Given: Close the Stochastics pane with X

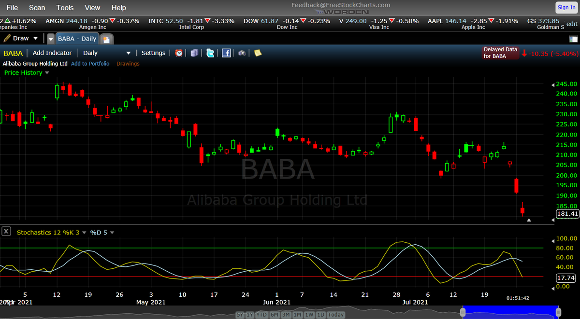Looking at the screenshot, I should click(6, 231).
